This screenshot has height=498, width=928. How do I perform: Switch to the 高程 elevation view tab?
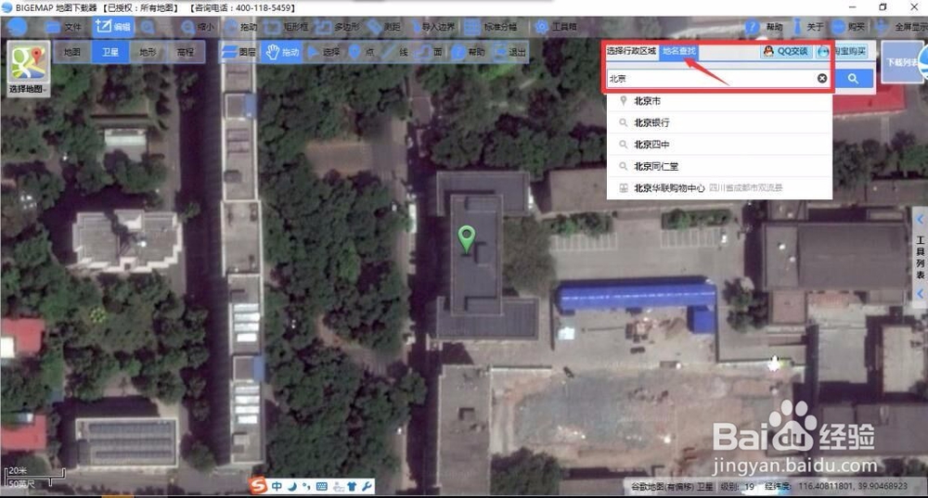tap(186, 52)
